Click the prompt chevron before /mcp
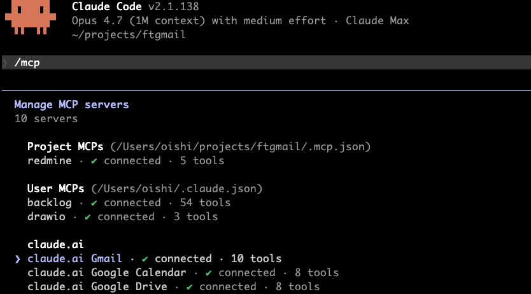The height and width of the screenshot is (294, 531). pyautogui.click(x=6, y=62)
